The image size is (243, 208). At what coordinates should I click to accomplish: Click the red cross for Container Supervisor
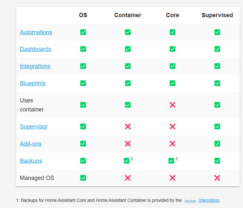click(128, 127)
